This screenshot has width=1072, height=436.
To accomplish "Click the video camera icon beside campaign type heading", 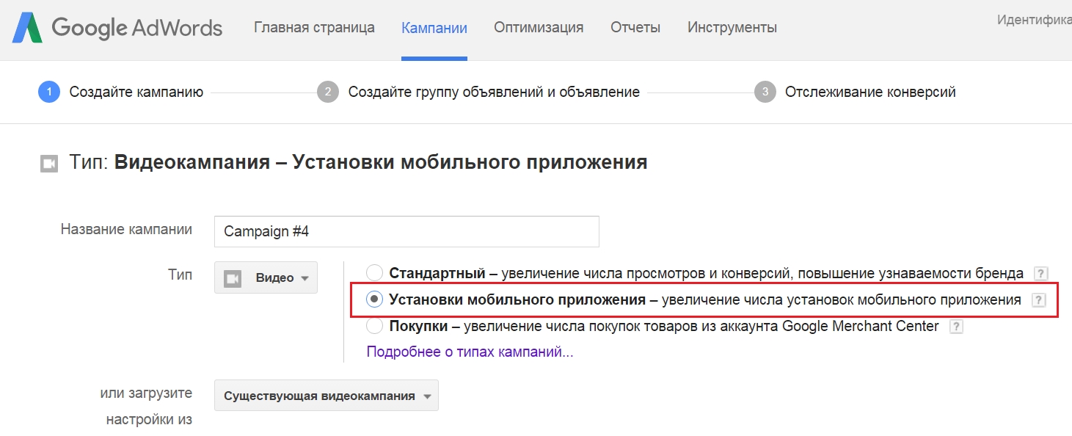I will pos(48,164).
